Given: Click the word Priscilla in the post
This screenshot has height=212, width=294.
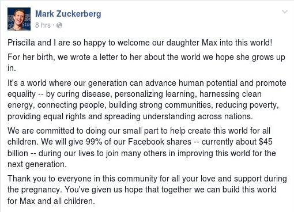Looking at the screenshot, I should (21, 43).
